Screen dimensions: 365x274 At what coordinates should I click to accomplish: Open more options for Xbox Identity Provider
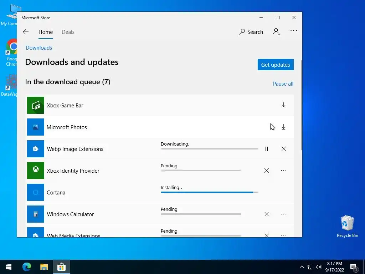283,171
